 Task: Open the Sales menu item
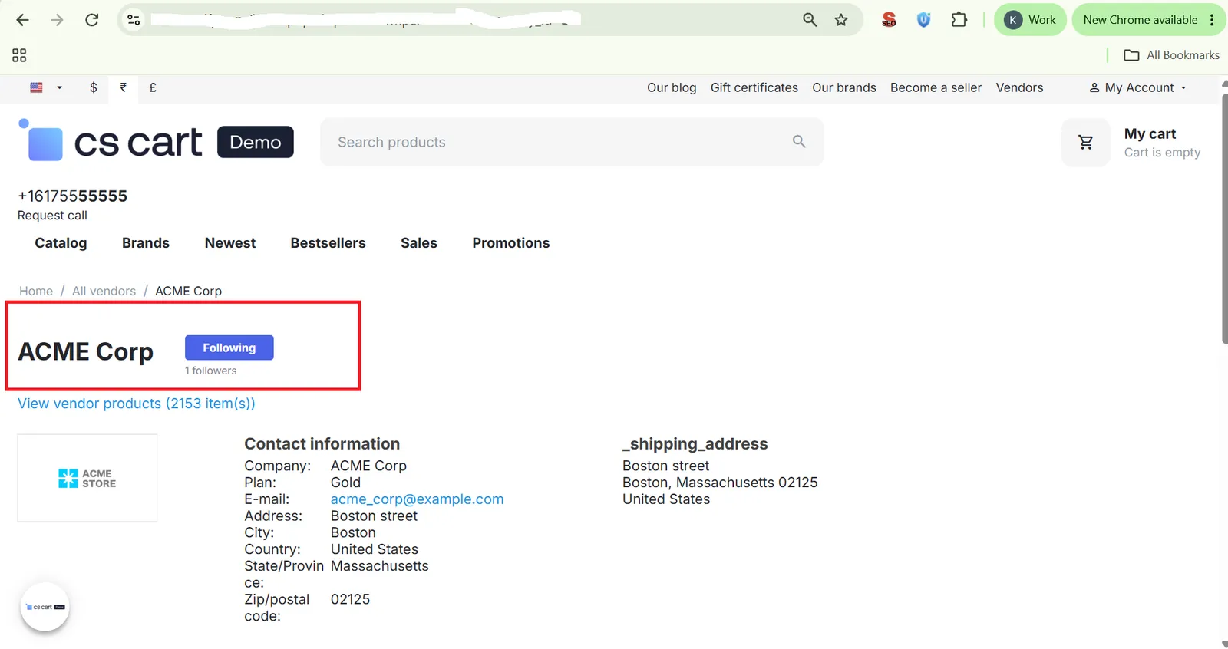coord(419,243)
